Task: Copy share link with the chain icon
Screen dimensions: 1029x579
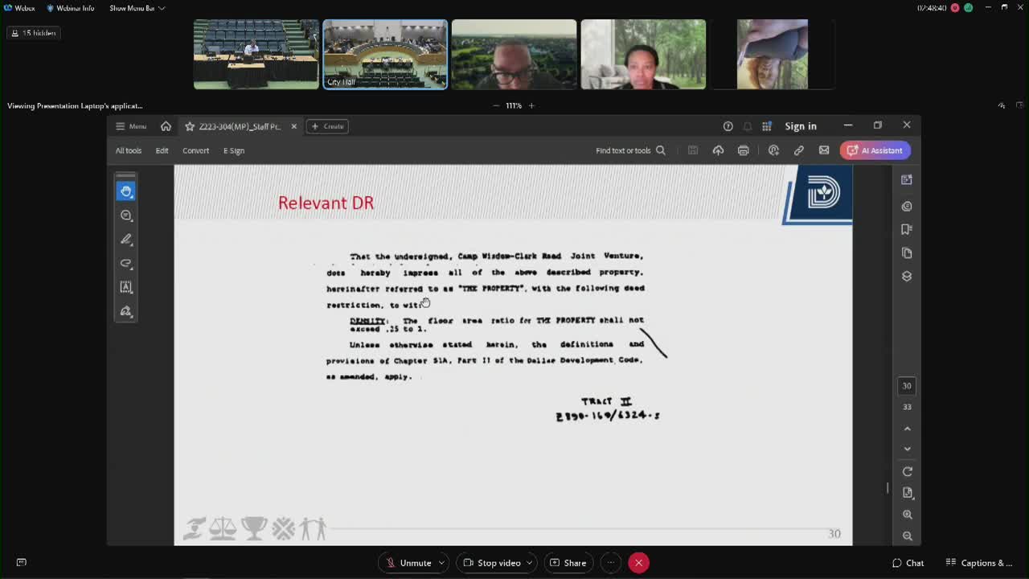Action: (x=799, y=150)
